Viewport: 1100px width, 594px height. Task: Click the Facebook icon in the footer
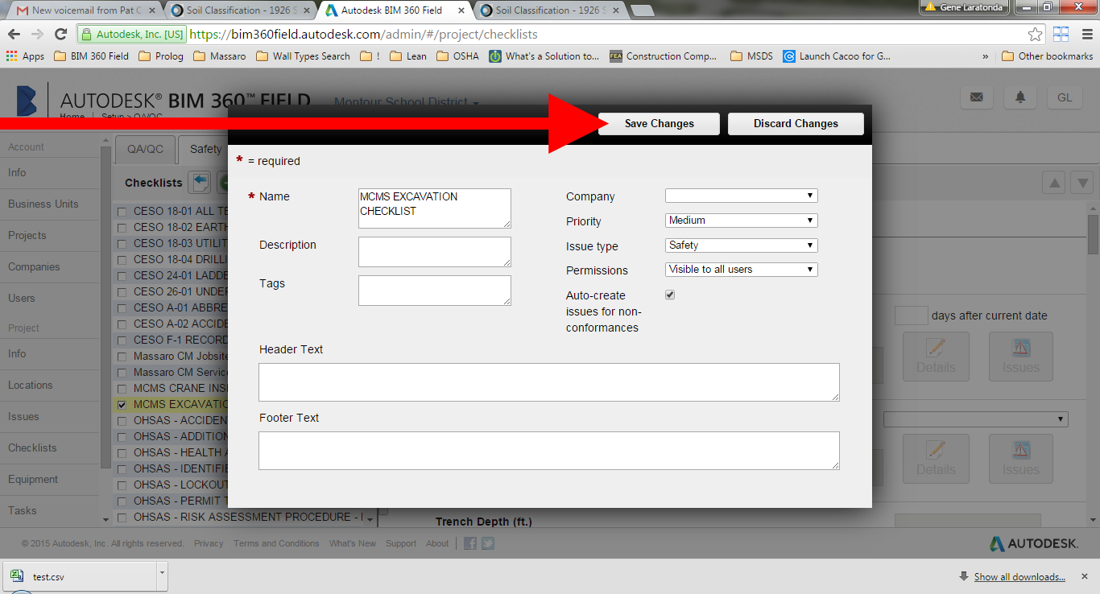[469, 543]
